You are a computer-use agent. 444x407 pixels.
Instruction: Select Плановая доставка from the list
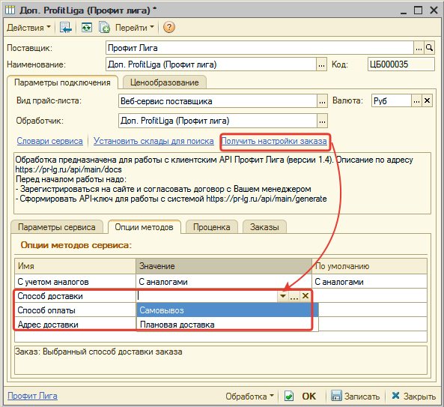(x=177, y=325)
